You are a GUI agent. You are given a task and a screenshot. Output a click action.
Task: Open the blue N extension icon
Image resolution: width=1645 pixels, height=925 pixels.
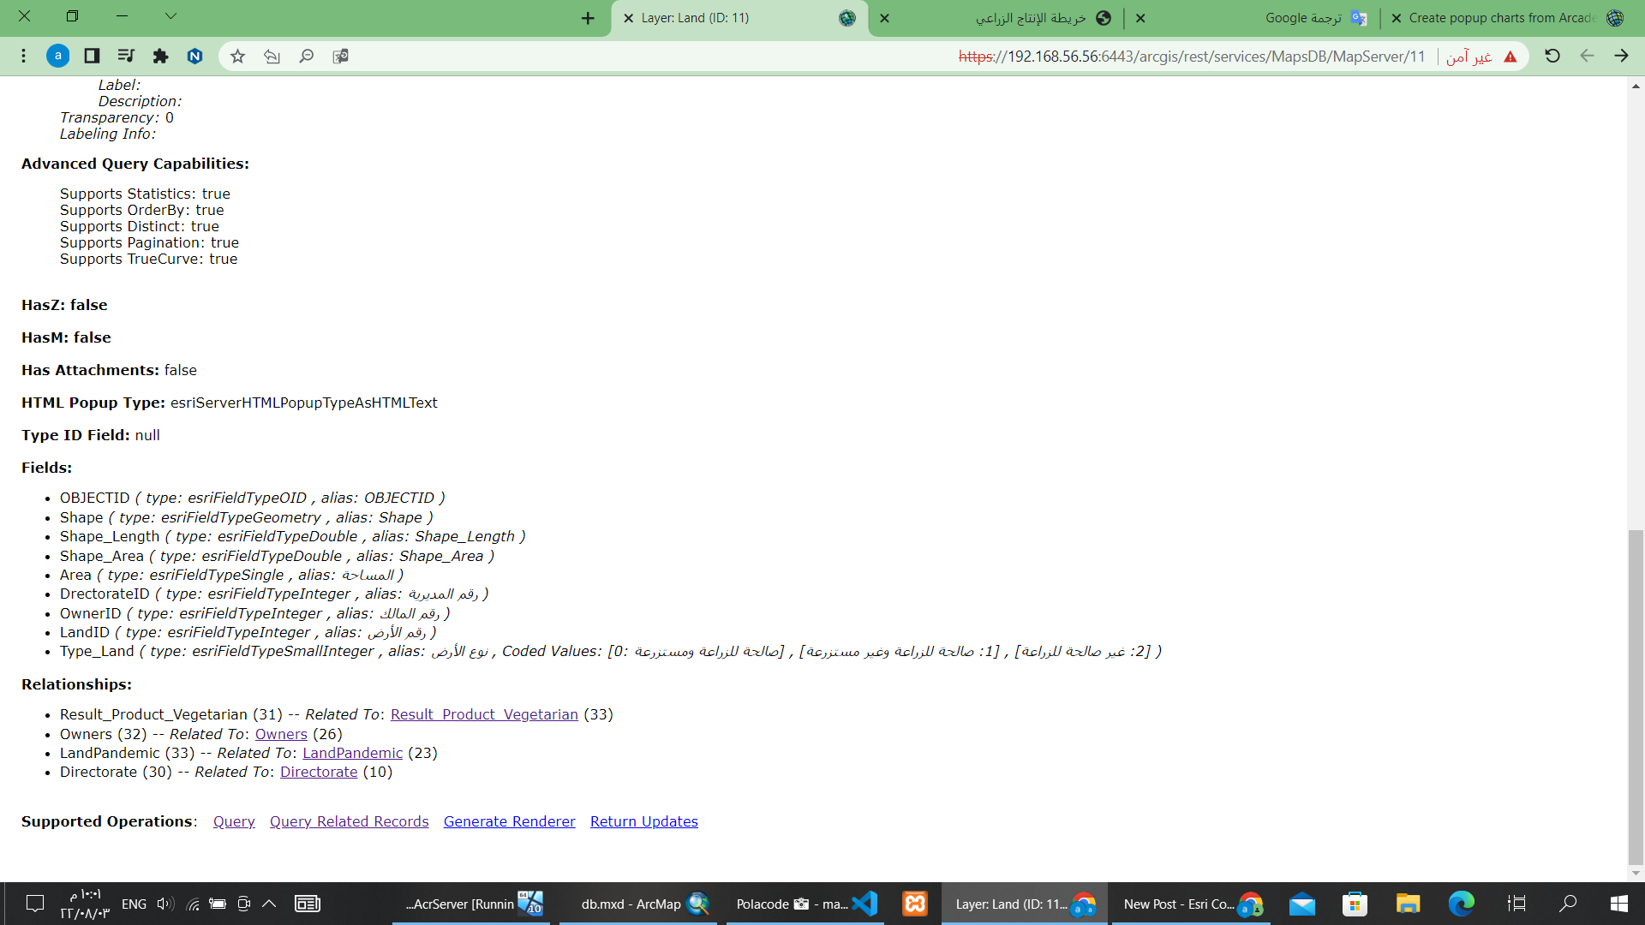click(x=194, y=57)
